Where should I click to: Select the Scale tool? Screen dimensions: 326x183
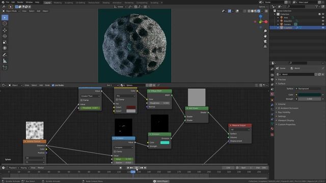[x=5, y=42]
